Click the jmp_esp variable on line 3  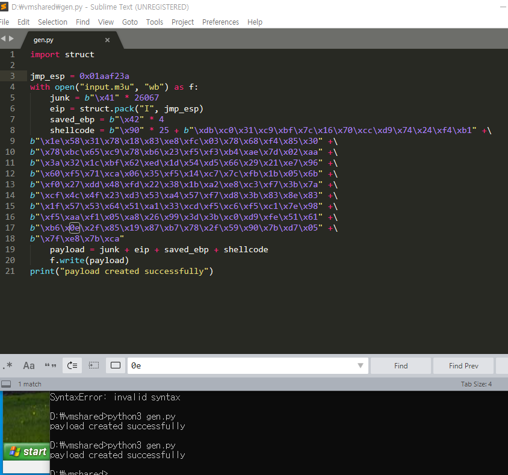48,76
